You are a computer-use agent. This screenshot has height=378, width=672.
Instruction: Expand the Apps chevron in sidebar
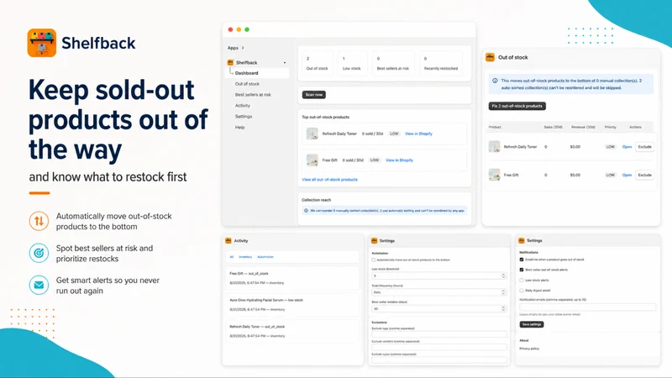(x=243, y=48)
